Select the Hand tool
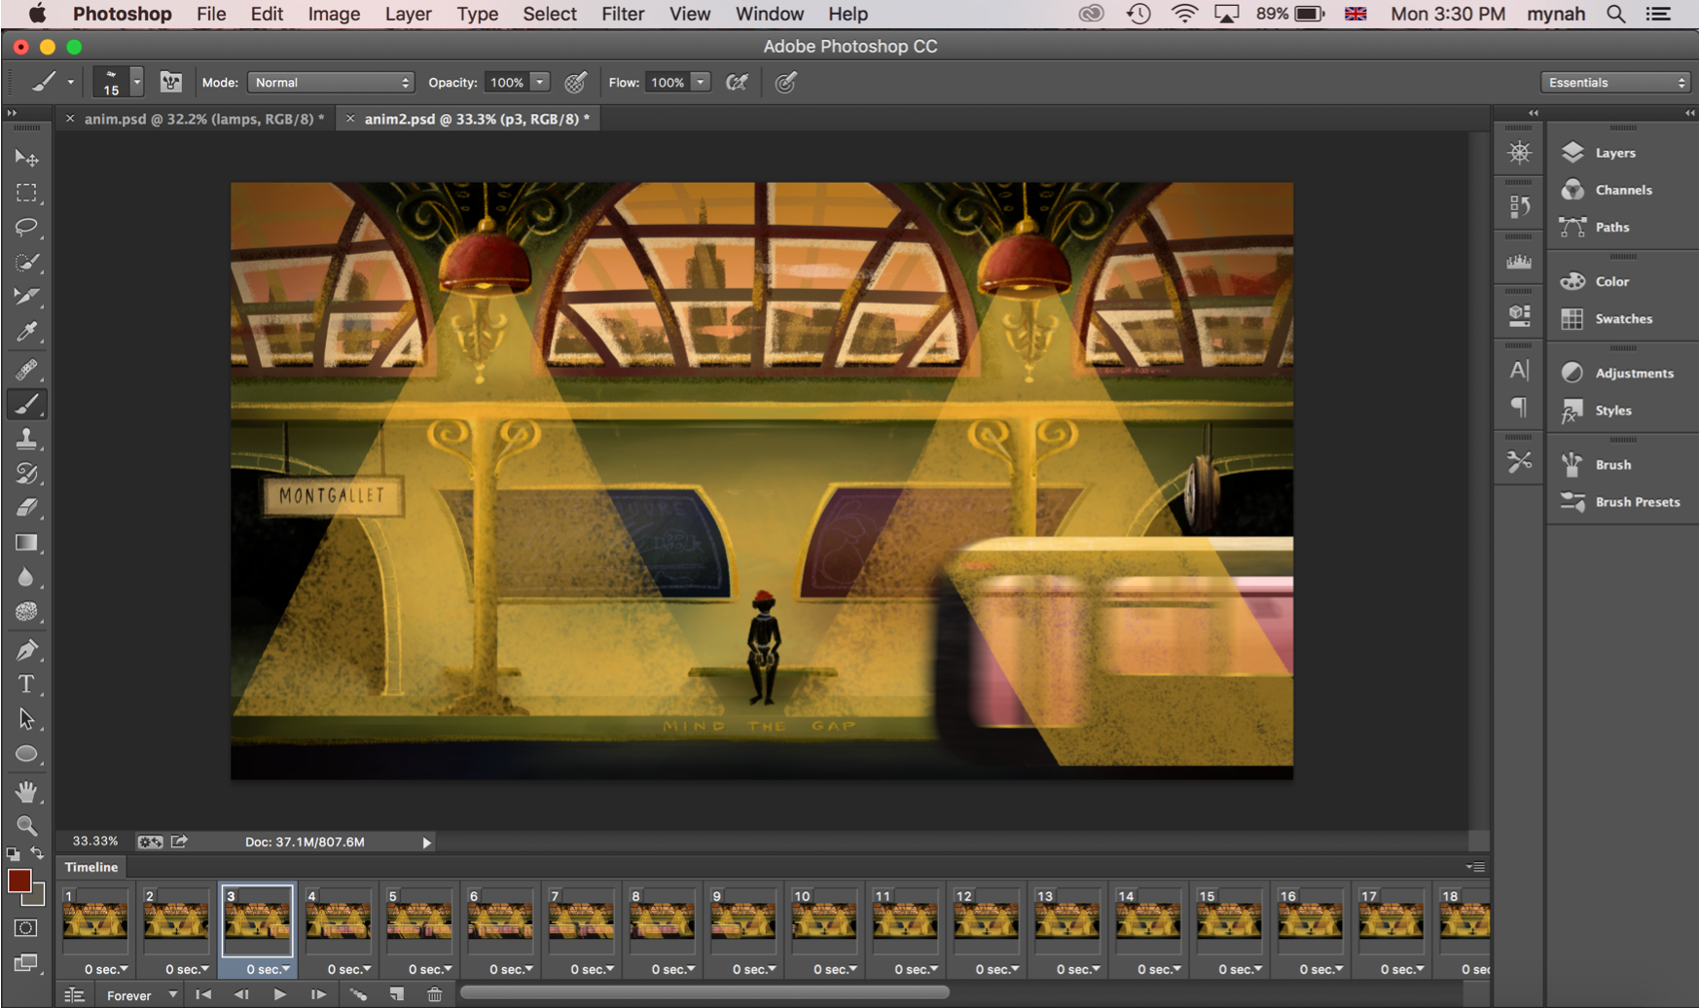This screenshot has height=1008, width=1699. coord(26,791)
